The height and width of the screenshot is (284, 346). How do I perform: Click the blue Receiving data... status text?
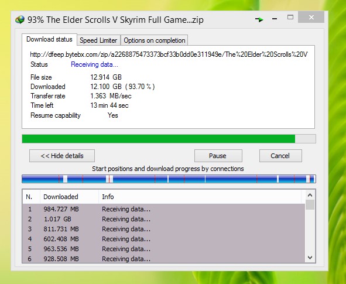point(94,64)
